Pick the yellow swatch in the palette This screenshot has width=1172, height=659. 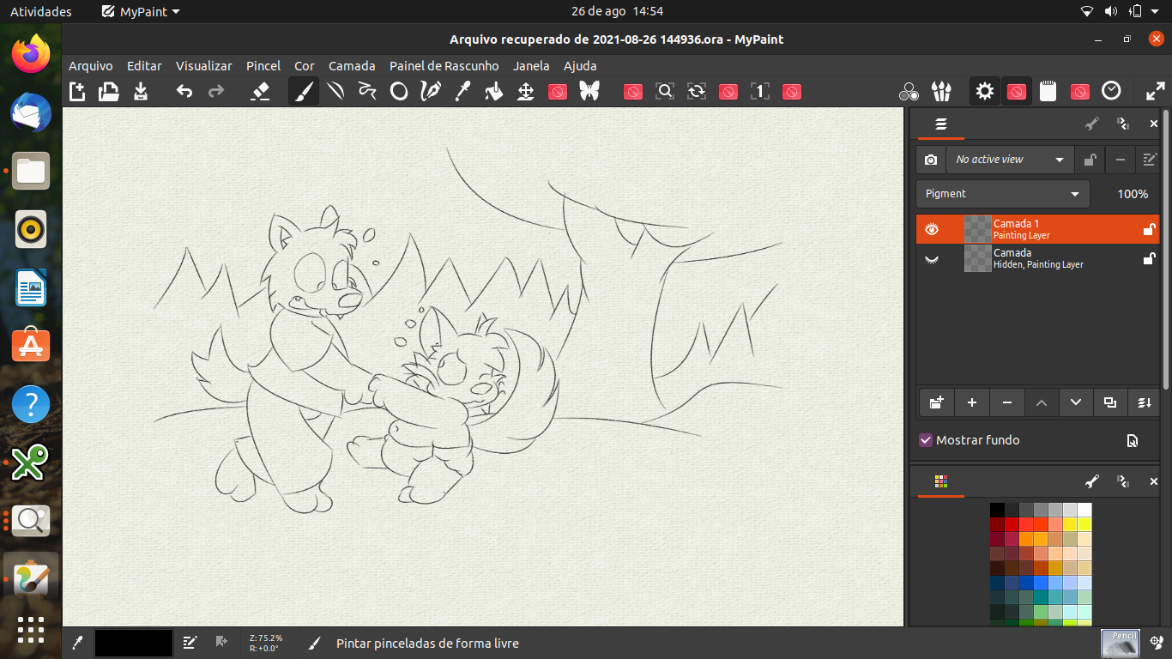(1084, 524)
